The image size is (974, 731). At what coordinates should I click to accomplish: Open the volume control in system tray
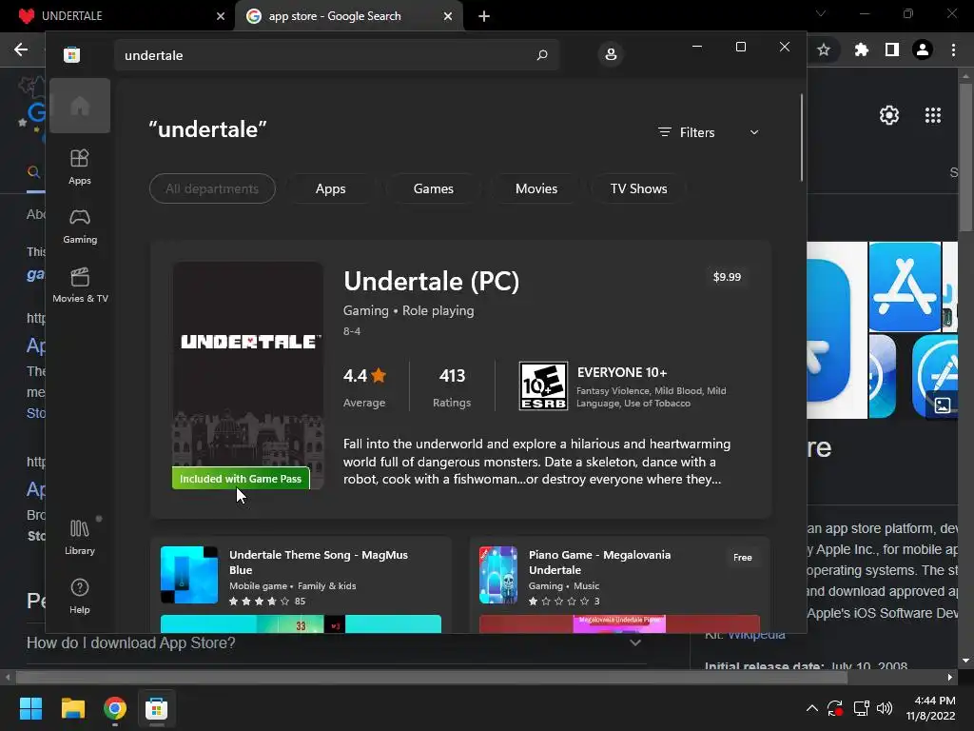pos(885,708)
